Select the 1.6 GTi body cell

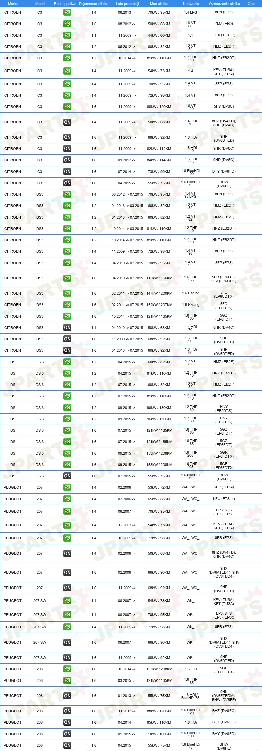(191, 669)
